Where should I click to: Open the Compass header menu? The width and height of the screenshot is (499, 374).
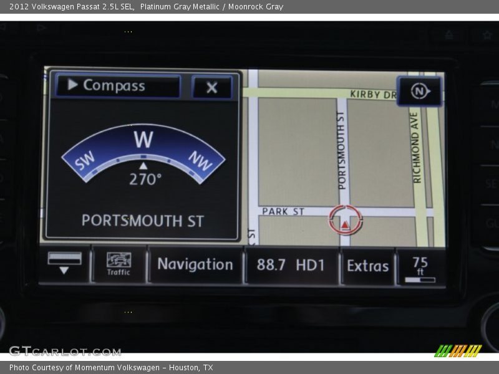pyautogui.click(x=119, y=85)
